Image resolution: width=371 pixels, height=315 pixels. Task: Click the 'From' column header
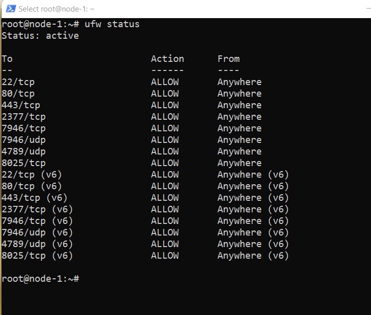[x=229, y=59]
